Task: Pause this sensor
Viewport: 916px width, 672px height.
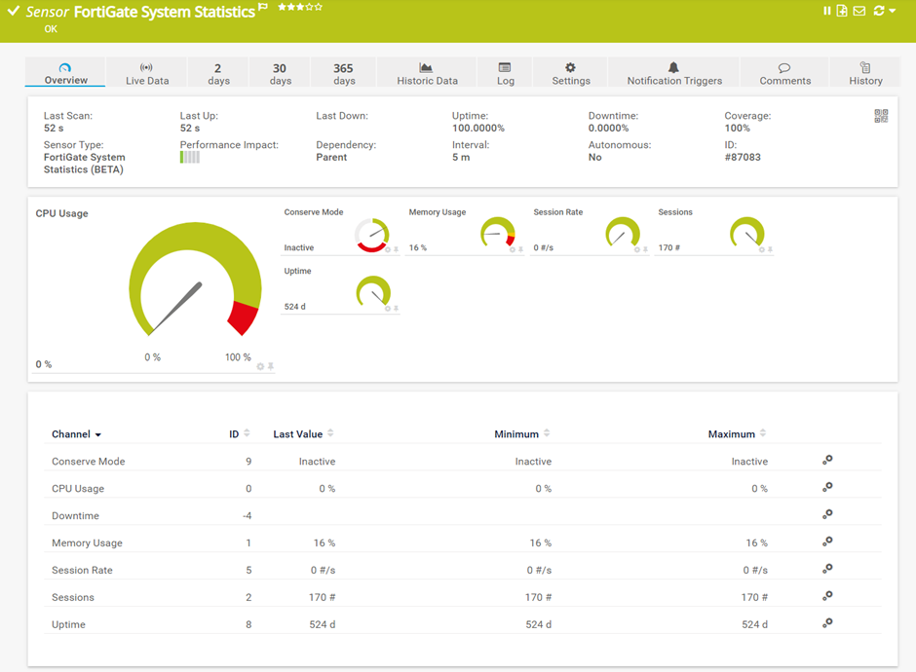Action: click(x=829, y=11)
